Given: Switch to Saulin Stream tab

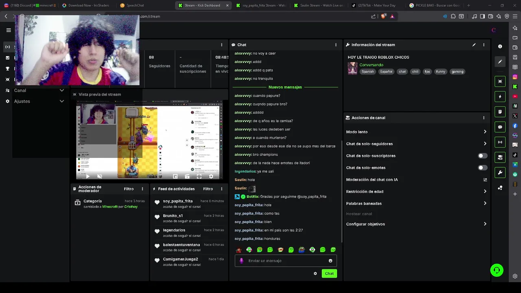Looking at the screenshot, I should (319, 5).
